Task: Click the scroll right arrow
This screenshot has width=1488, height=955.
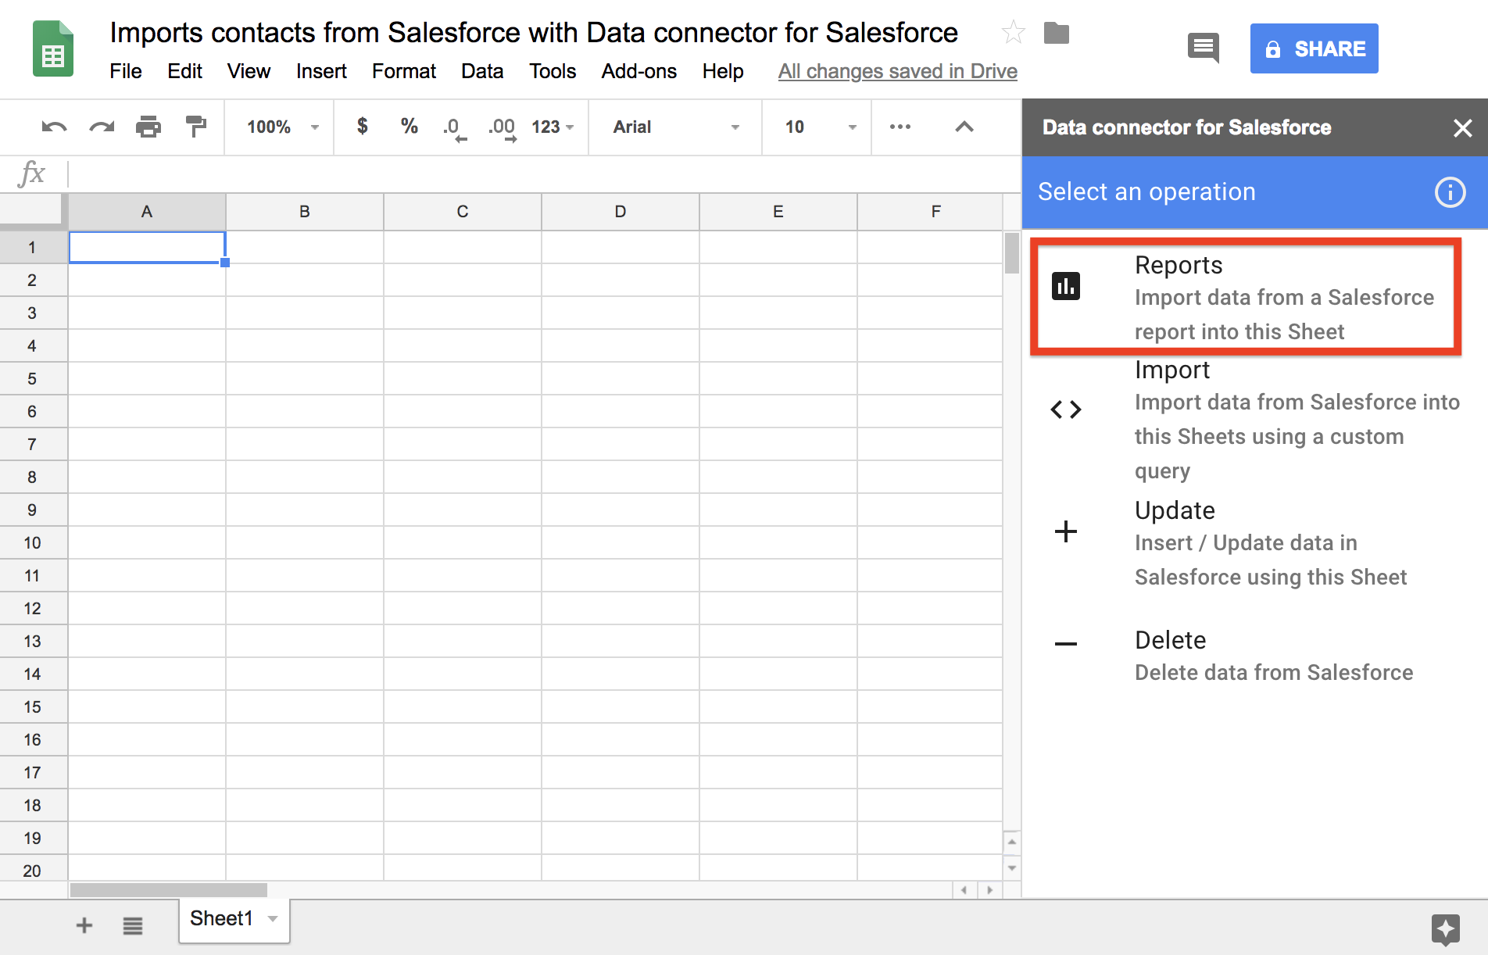Action: click(x=990, y=890)
